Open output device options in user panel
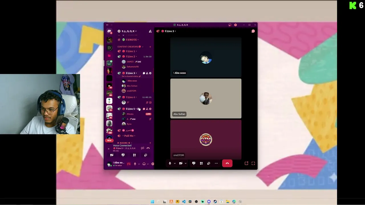The height and width of the screenshot is (205, 365). 148,164
